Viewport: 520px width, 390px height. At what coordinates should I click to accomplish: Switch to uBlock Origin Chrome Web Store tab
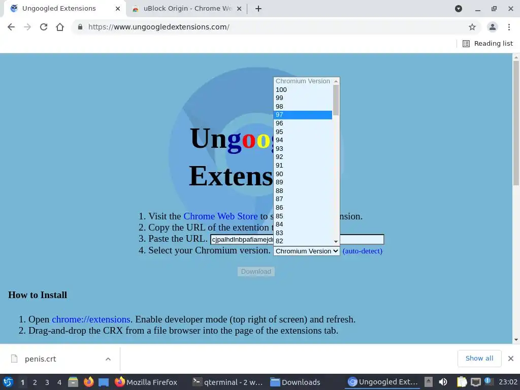pyautogui.click(x=187, y=9)
